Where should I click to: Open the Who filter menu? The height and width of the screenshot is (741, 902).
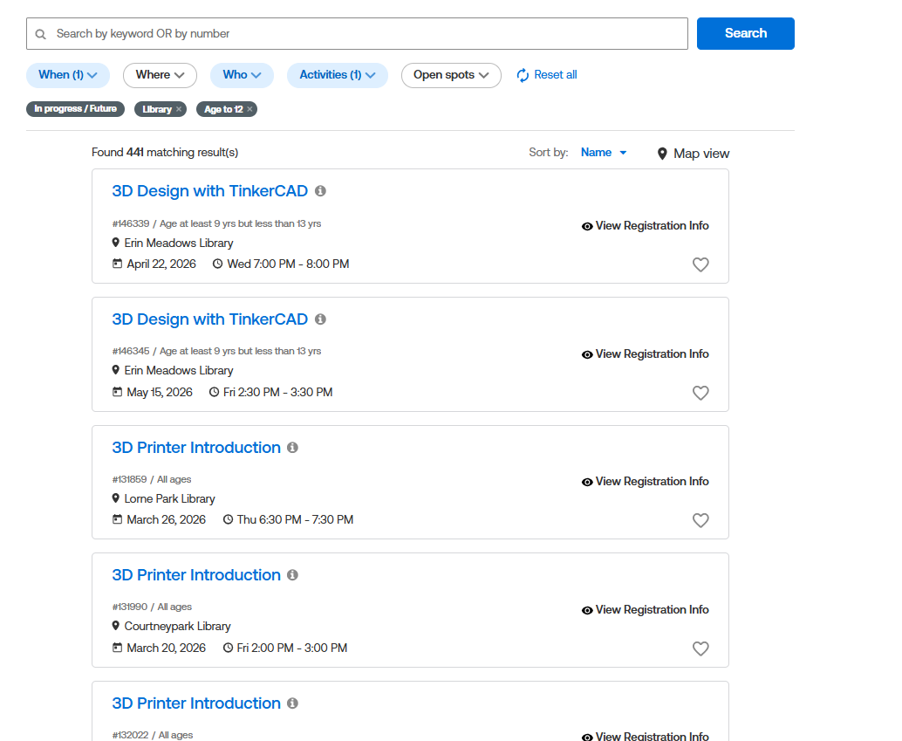pyautogui.click(x=242, y=75)
